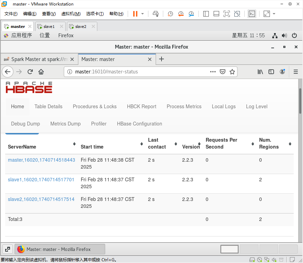Screen dimensions: 303x263
Task: Show site information icon in address bar
Action: (x=70, y=72)
